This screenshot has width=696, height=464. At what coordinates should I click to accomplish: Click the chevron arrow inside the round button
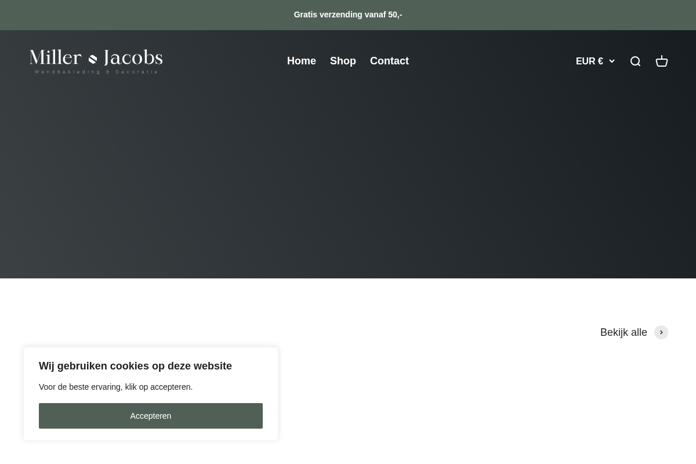pos(661,332)
